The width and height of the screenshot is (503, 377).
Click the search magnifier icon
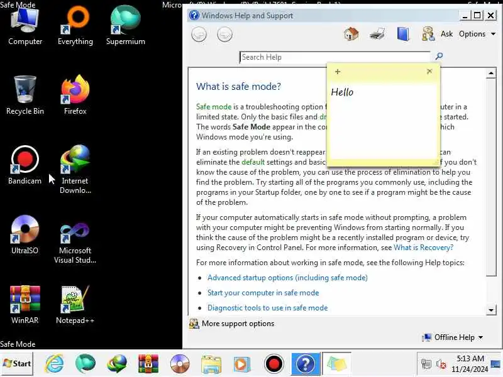tap(439, 57)
